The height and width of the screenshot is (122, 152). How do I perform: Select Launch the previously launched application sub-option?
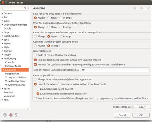[x=38, y=94]
